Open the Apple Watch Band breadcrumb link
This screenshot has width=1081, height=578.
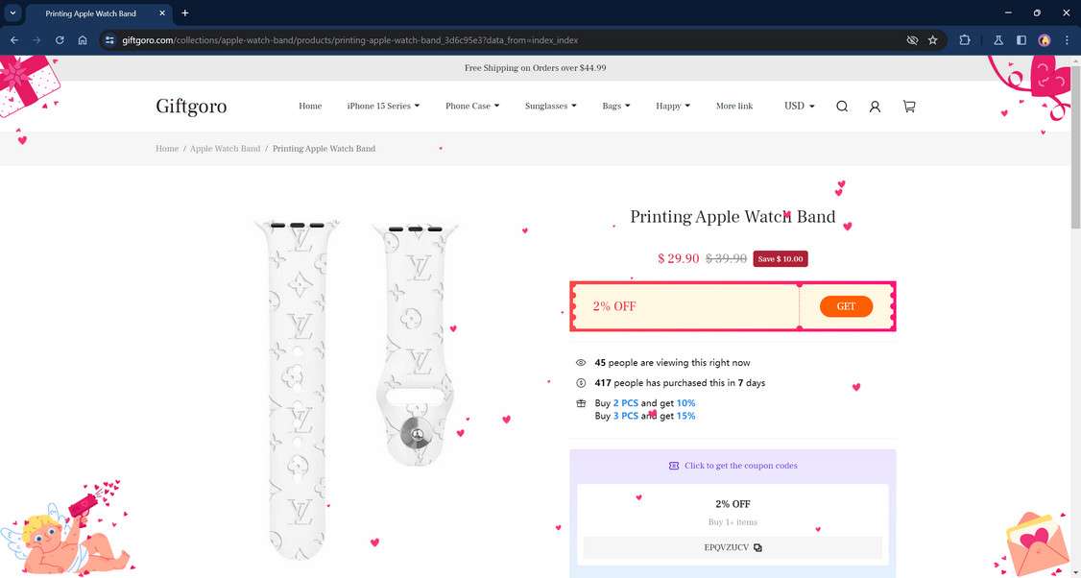click(225, 148)
